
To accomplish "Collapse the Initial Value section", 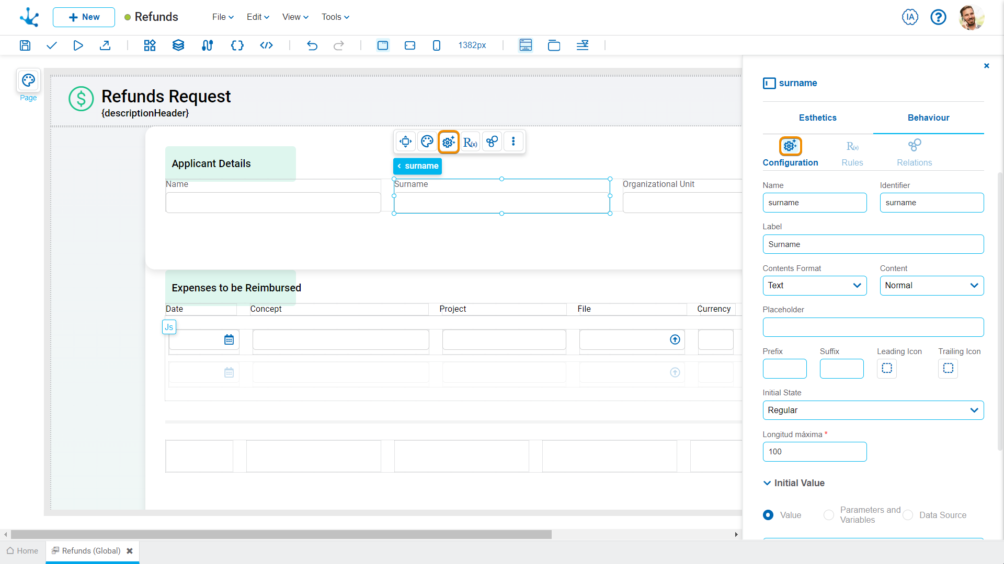I will (x=767, y=483).
